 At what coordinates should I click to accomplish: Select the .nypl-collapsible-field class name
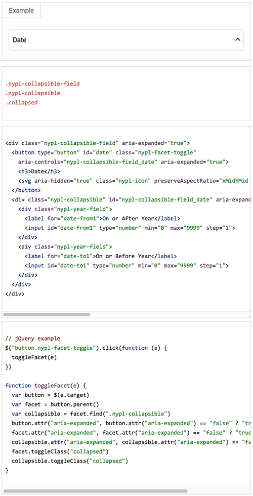click(x=43, y=84)
